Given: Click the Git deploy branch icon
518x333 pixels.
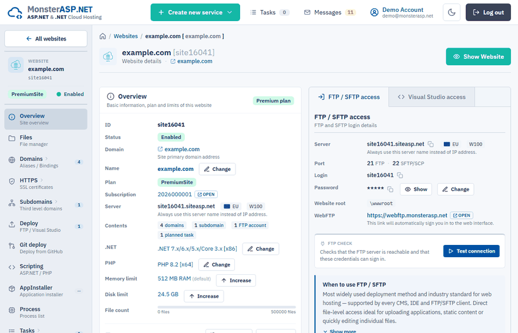Looking at the screenshot, I should click(12, 245).
